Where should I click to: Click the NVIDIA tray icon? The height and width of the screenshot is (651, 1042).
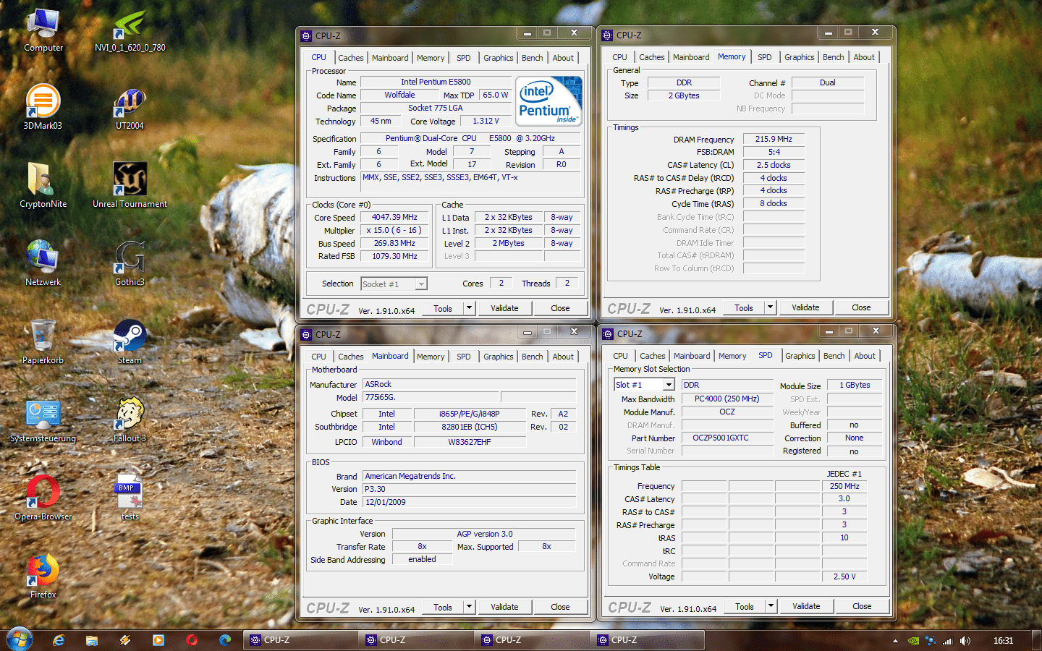point(914,641)
